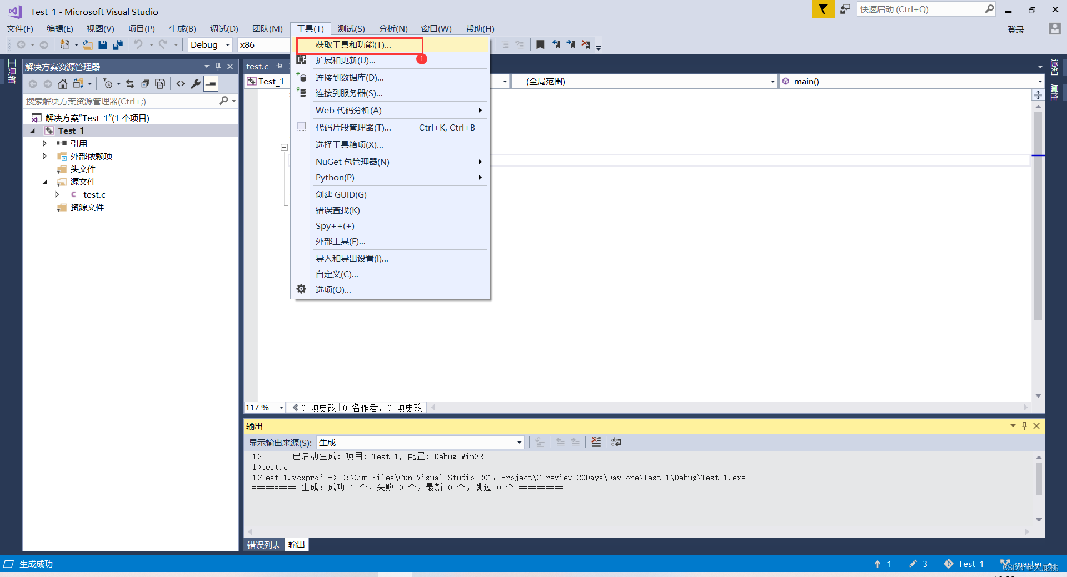The width and height of the screenshot is (1067, 577).
Task: Click Collapse All icon in Solution Explorer
Action: click(x=145, y=84)
